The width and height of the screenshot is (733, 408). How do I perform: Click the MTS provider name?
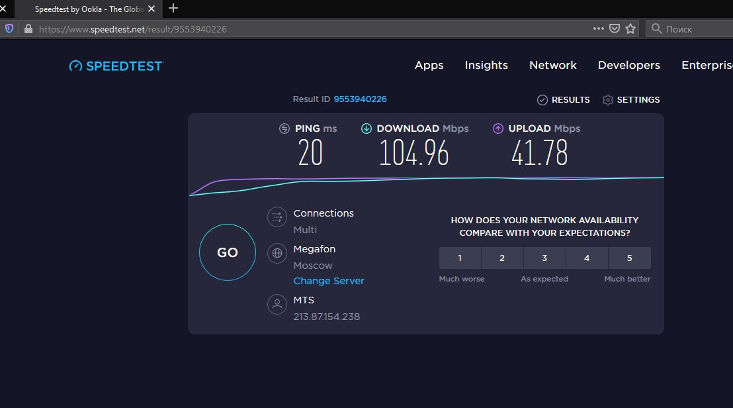[x=304, y=300]
